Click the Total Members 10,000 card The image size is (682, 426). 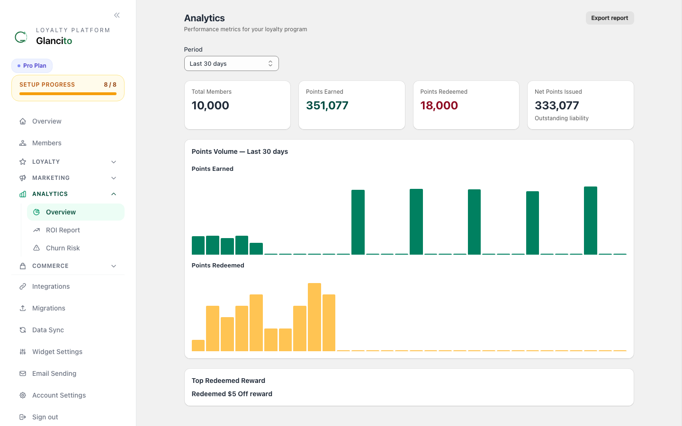[237, 105]
